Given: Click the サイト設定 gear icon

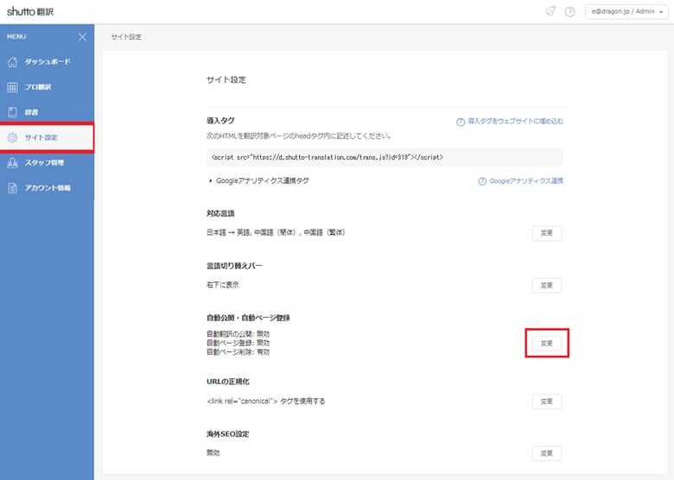Looking at the screenshot, I should pyautogui.click(x=12, y=137).
